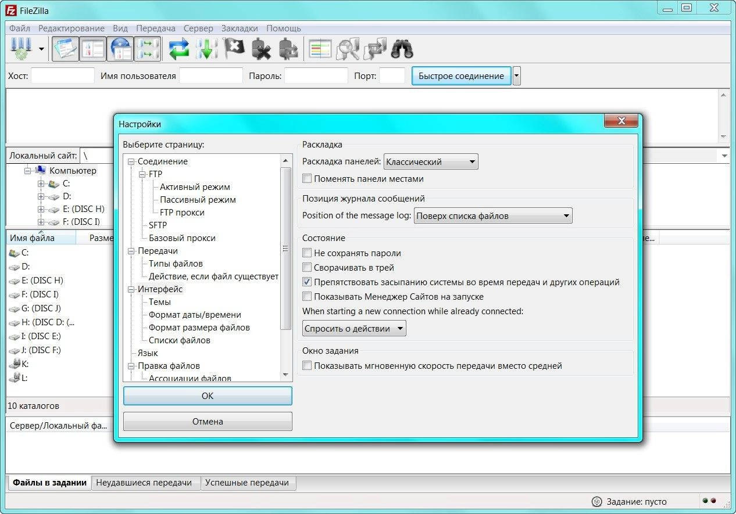Toggle 'Поменять панели местами' checkbox
Screen dimensions: 736x514
pos(307,179)
